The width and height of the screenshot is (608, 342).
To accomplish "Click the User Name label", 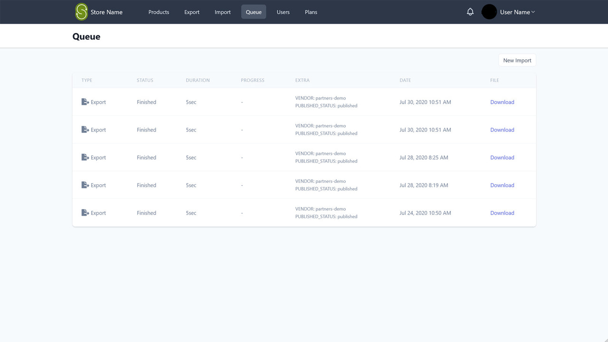I will pos(515,12).
